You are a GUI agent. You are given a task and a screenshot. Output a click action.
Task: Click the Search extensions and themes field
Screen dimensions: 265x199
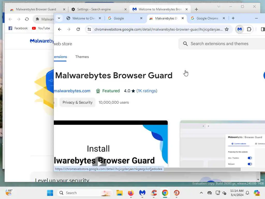click(222, 44)
